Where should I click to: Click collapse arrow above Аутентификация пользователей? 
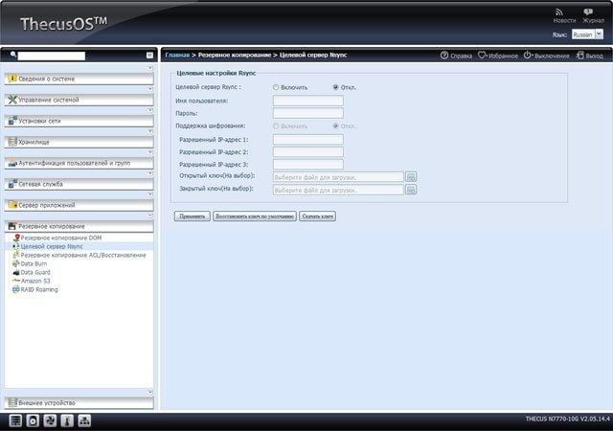[x=150, y=152]
